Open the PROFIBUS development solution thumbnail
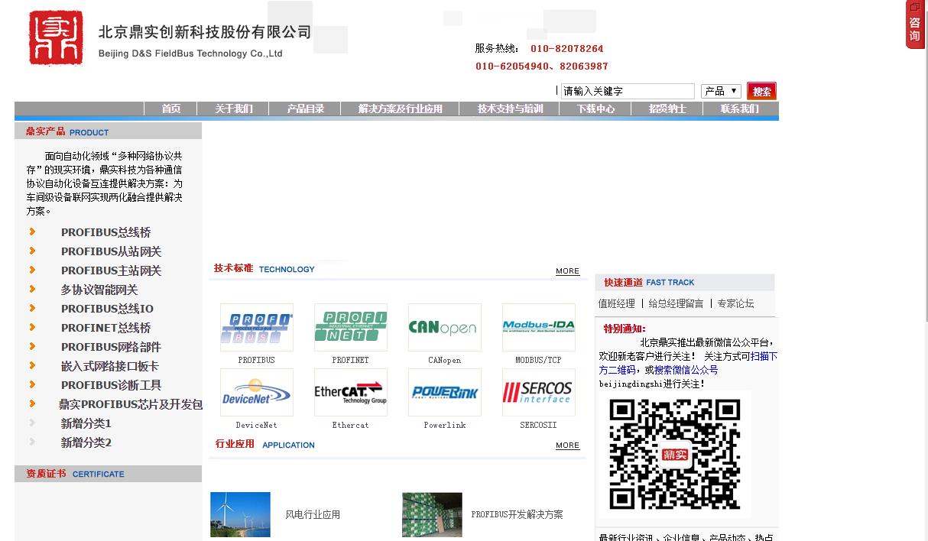Image resolution: width=928 pixels, height=541 pixels. 432,514
